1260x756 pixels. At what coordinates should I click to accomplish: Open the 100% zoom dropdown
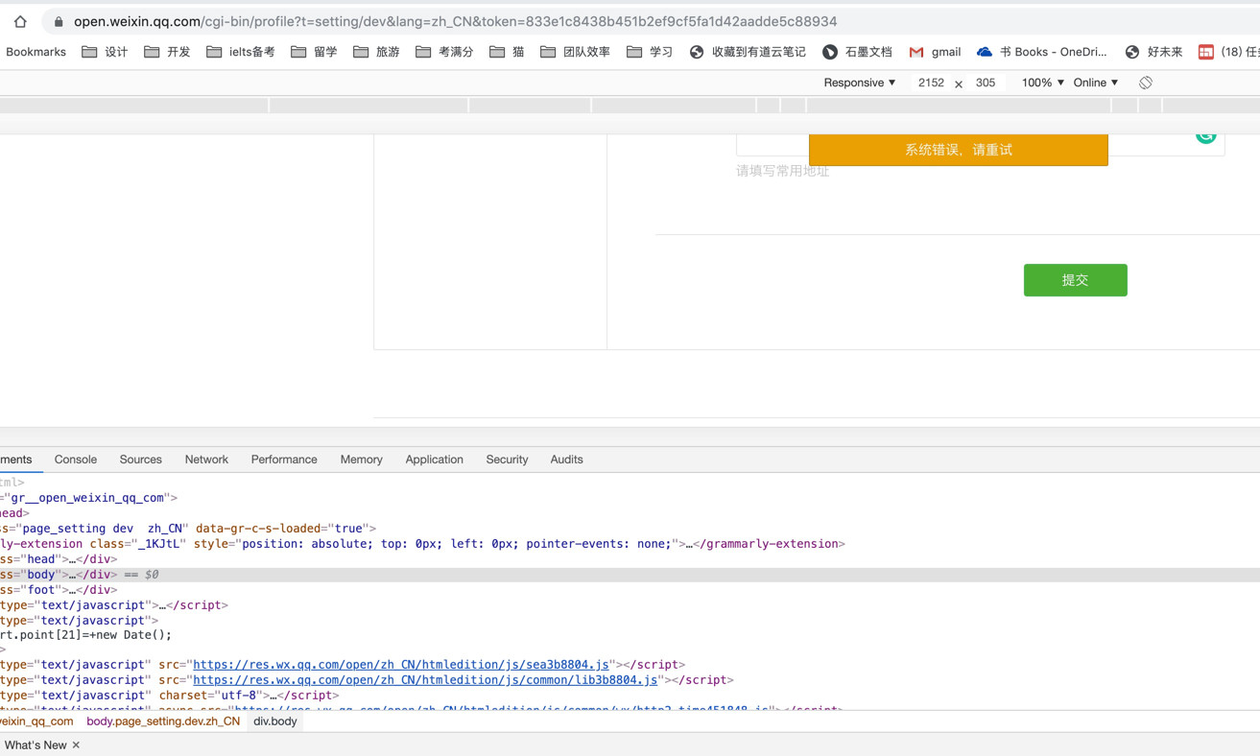tap(1042, 83)
